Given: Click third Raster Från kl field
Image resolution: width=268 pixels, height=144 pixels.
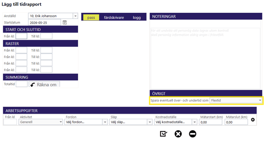Looking at the screenshot, I should pyautogui.click(x=21, y=63).
